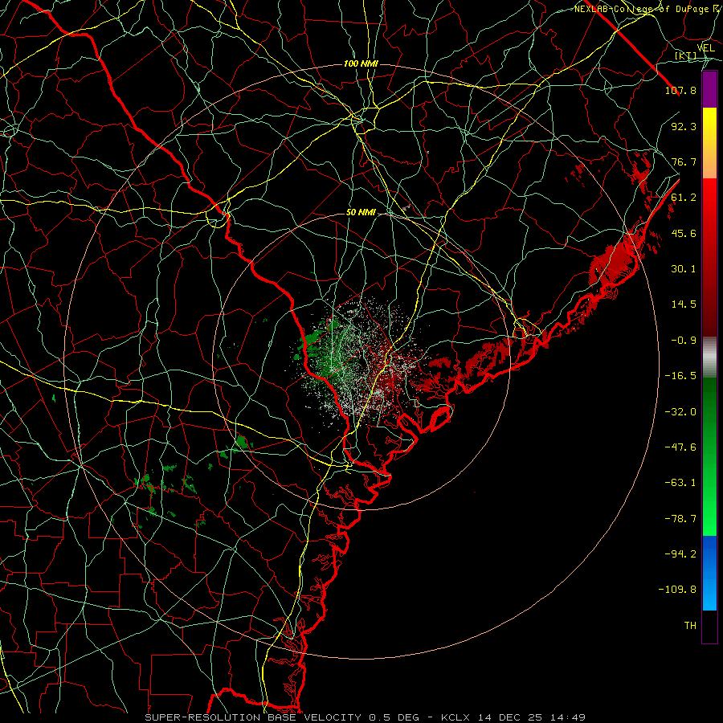
Task: Click the 100 NMI range ring label
Action: (361, 63)
